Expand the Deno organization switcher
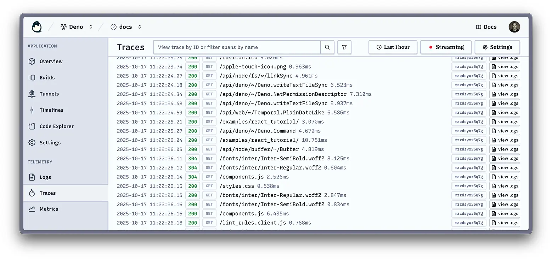 (91, 26)
